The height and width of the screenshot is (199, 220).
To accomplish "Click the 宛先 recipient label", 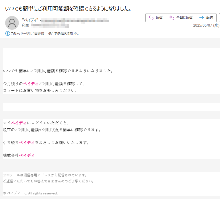I will click(x=25, y=25).
